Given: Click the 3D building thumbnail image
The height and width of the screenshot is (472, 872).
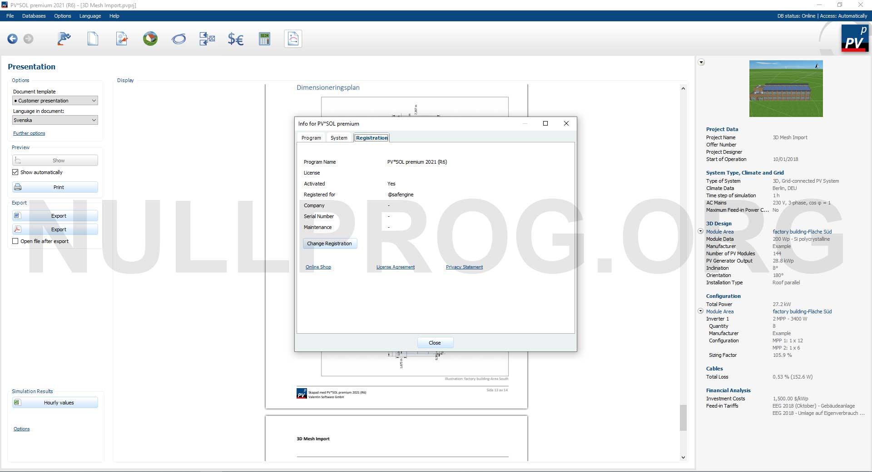Looking at the screenshot, I should tap(786, 88).
